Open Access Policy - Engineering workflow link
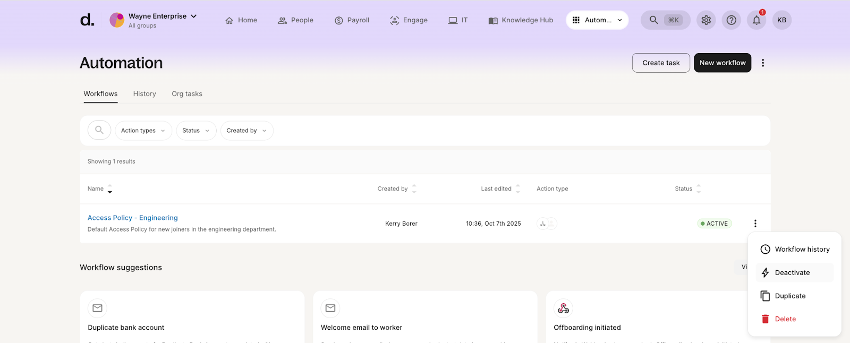 click(x=133, y=218)
